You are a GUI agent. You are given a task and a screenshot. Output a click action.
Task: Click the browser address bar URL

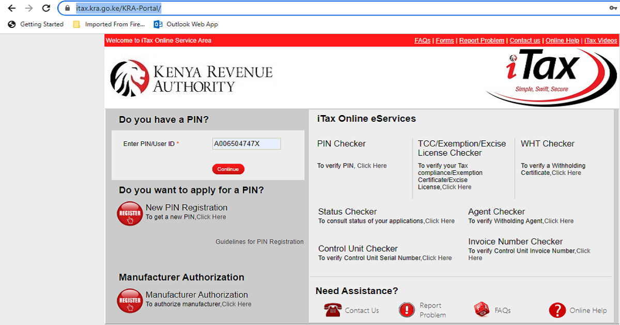pos(118,8)
